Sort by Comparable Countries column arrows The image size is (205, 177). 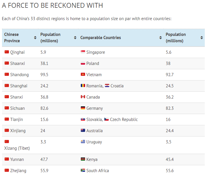(160, 38)
